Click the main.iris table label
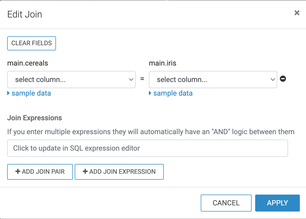306x219 pixels. 162,63
